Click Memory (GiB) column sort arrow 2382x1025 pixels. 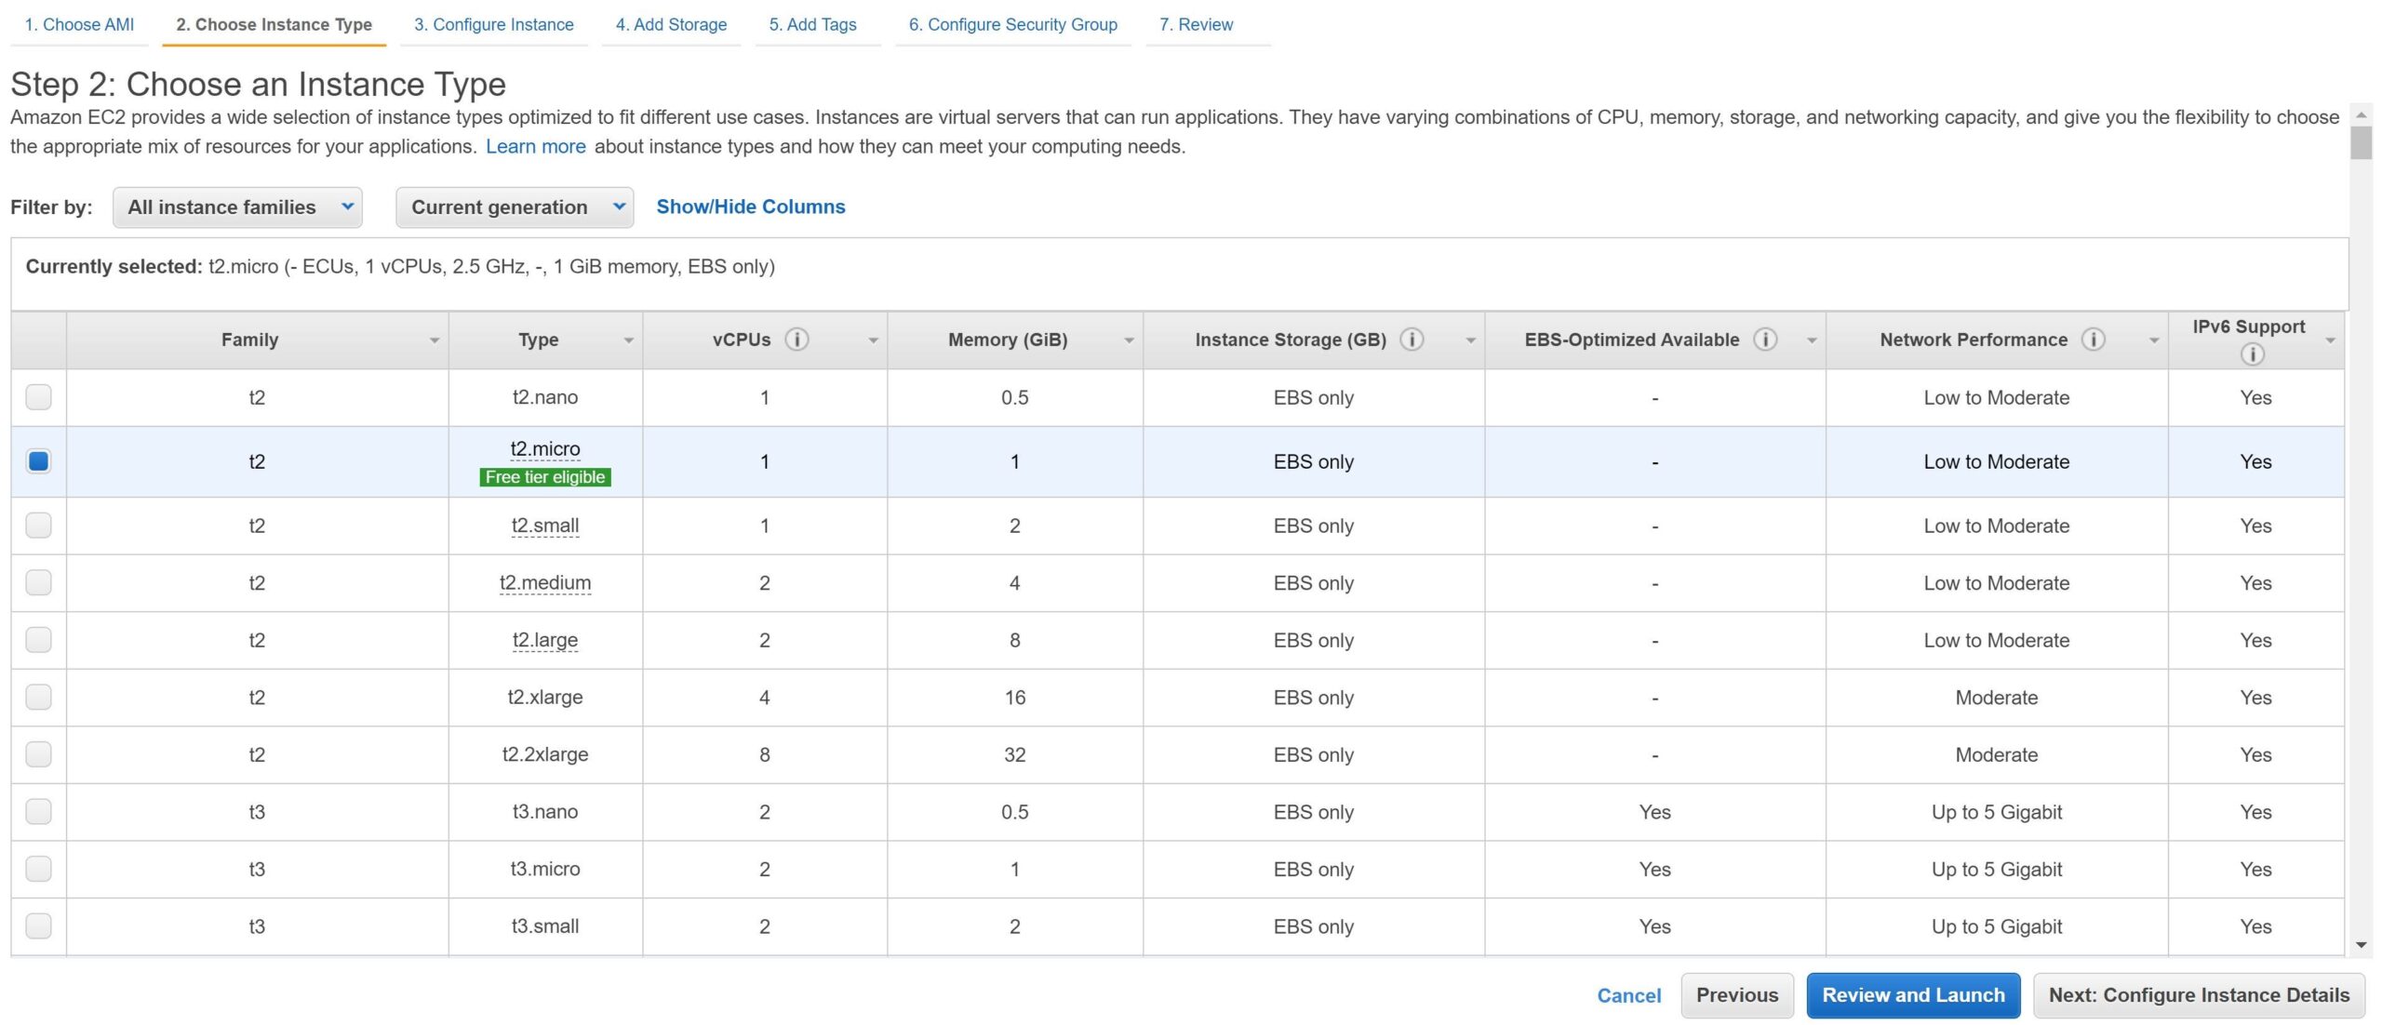point(1128,340)
